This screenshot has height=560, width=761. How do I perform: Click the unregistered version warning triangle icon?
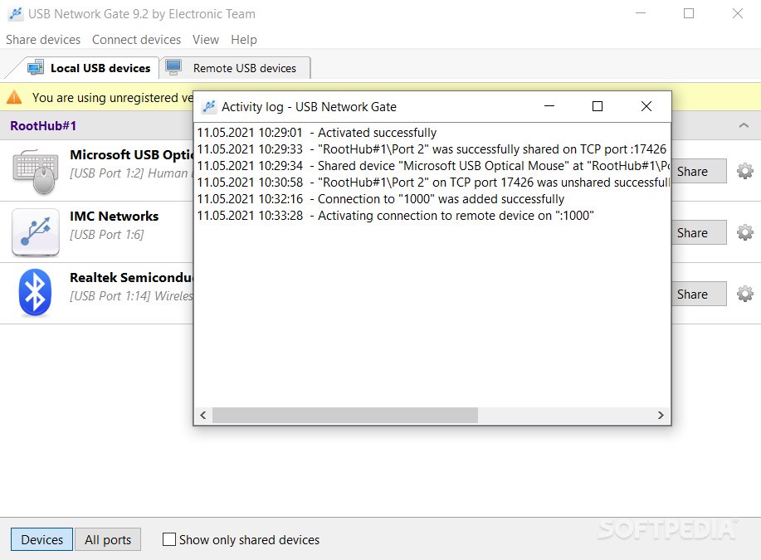click(15, 97)
